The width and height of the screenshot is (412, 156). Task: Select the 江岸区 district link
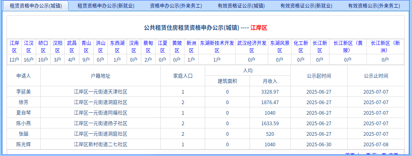[14, 47]
